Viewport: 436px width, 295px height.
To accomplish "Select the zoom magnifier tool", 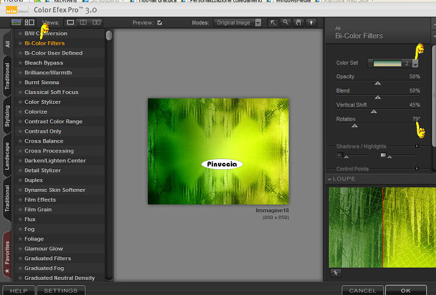I will (285, 23).
